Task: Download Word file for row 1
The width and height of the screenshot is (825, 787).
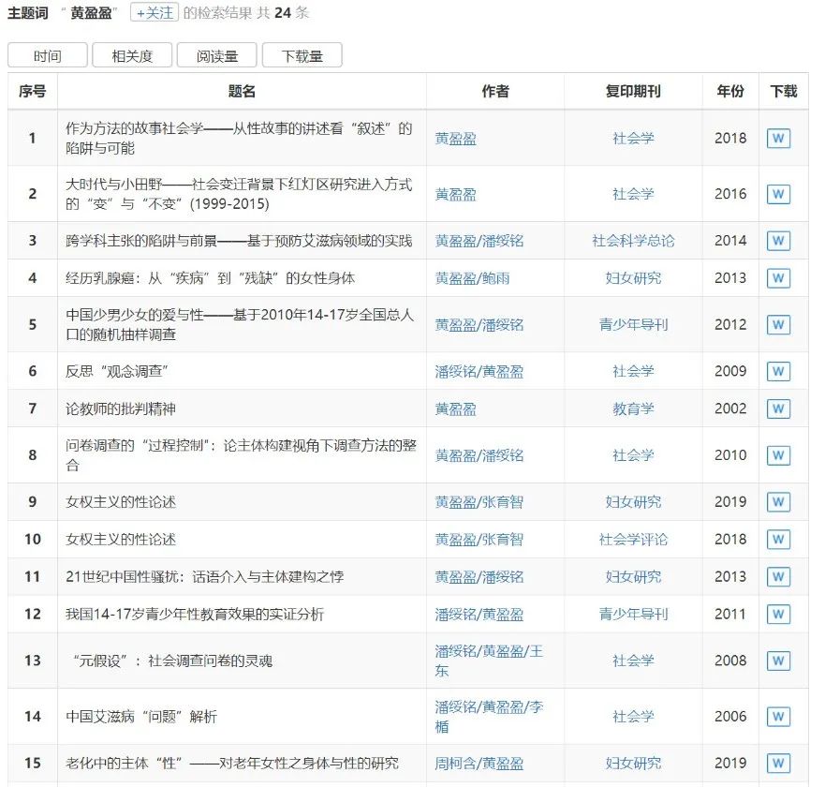Action: point(778,139)
